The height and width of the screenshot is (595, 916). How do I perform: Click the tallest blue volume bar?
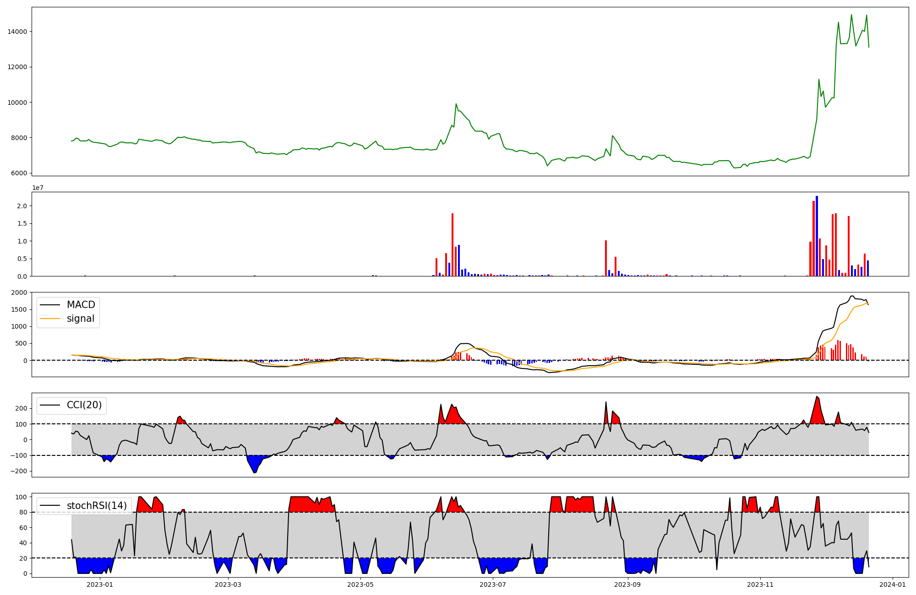click(x=817, y=236)
